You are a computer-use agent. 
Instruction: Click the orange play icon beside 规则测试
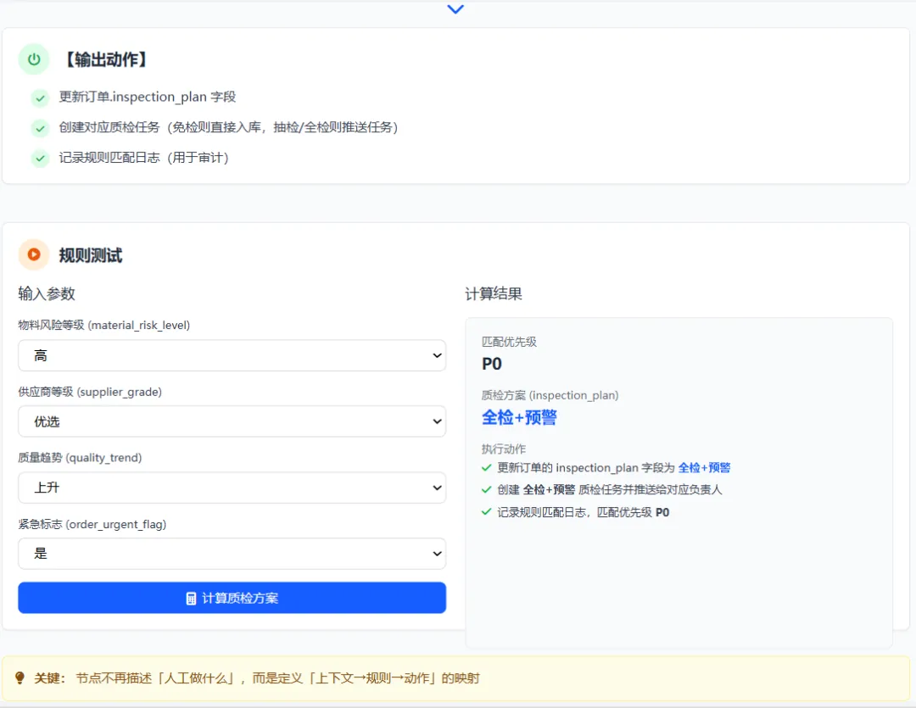coord(34,254)
